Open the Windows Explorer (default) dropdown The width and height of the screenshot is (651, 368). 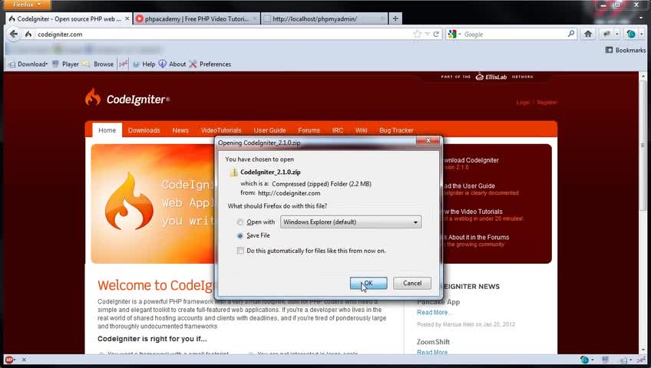351,222
